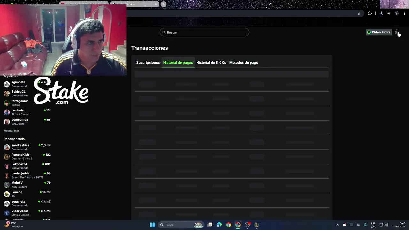
Task: Expand list with Mostrar más
Action: click(12, 131)
